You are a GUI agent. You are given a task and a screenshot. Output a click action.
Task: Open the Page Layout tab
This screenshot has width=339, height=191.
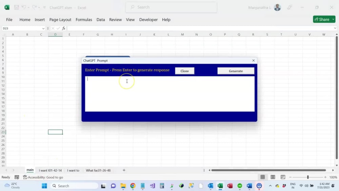coord(60,20)
